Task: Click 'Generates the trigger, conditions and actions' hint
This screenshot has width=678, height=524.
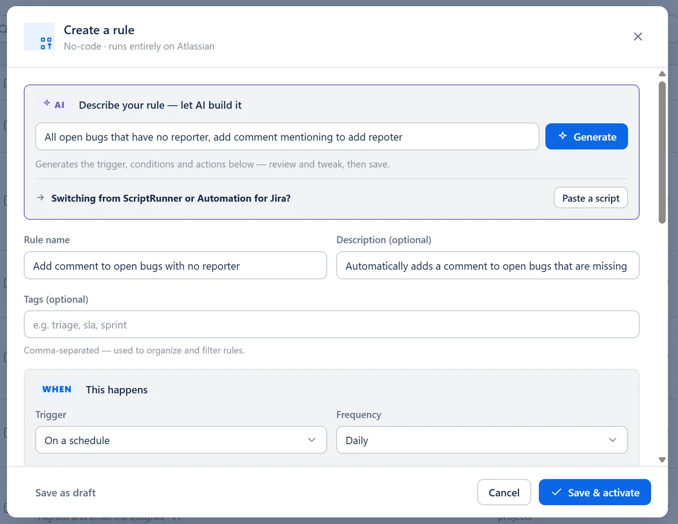Action: [212, 165]
